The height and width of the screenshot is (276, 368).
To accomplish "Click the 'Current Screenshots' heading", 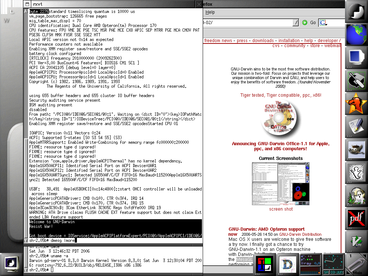I will point(281,158).
